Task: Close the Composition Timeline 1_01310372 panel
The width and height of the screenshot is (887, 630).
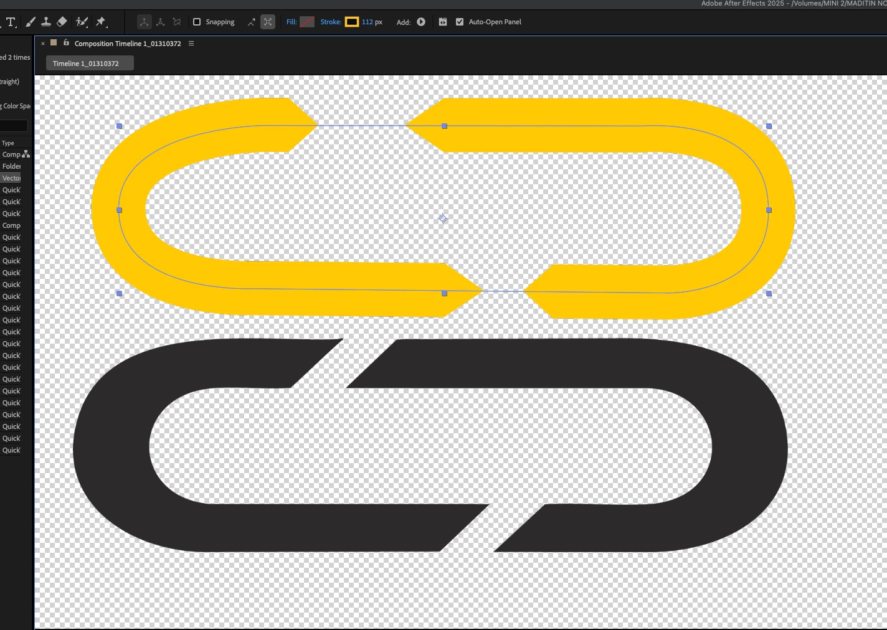Action: tap(43, 44)
